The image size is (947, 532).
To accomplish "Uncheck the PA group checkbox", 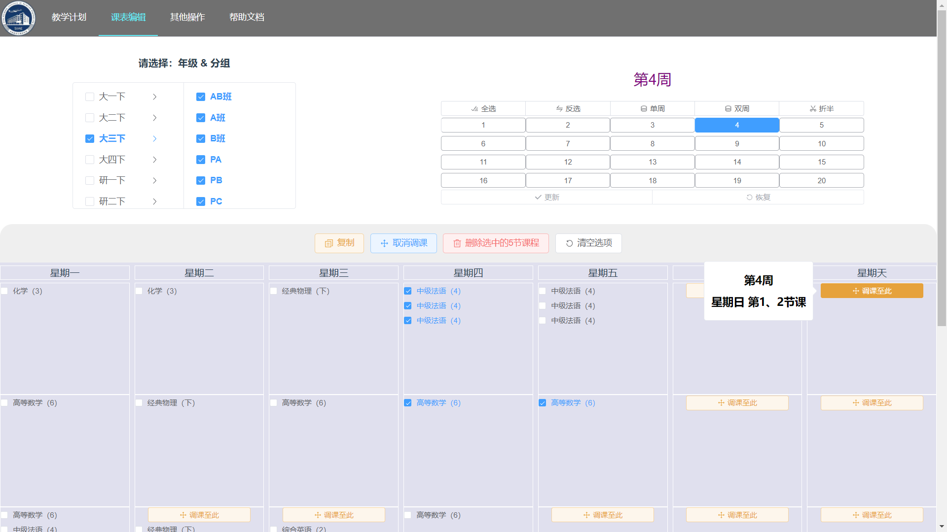I will coord(201,160).
